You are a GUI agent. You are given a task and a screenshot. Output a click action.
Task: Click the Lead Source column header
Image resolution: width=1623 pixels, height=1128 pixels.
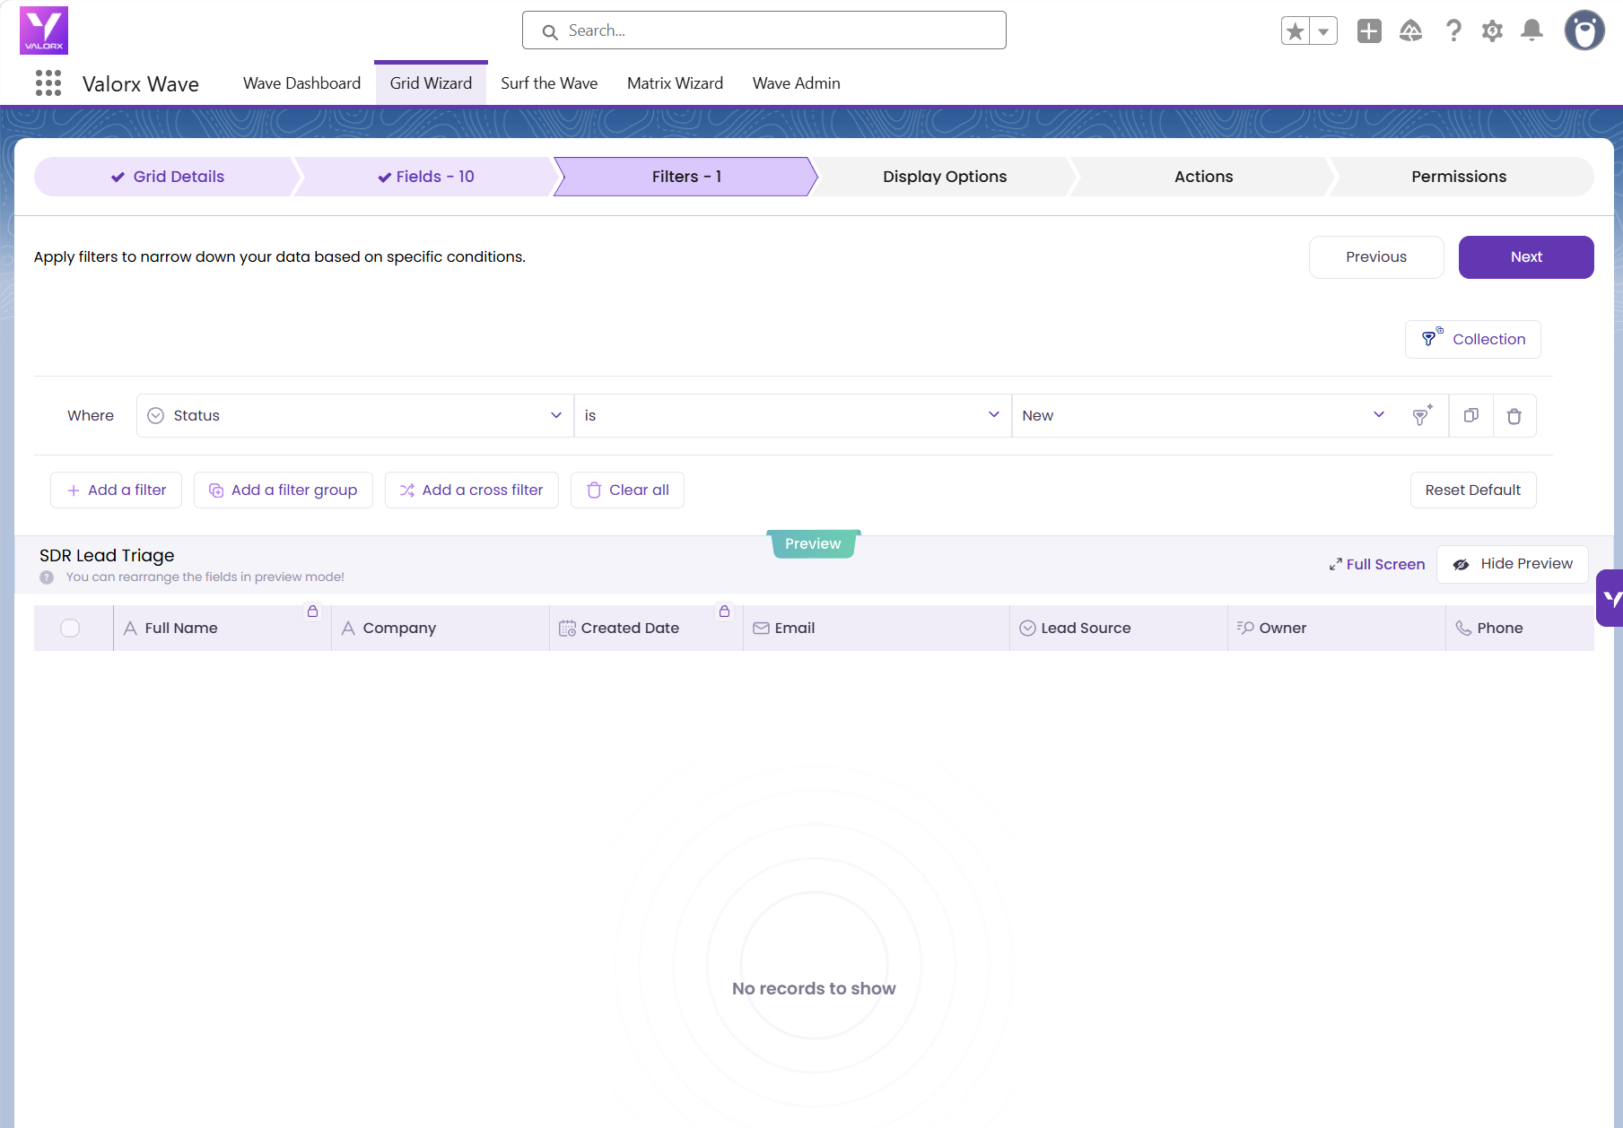(x=1119, y=629)
